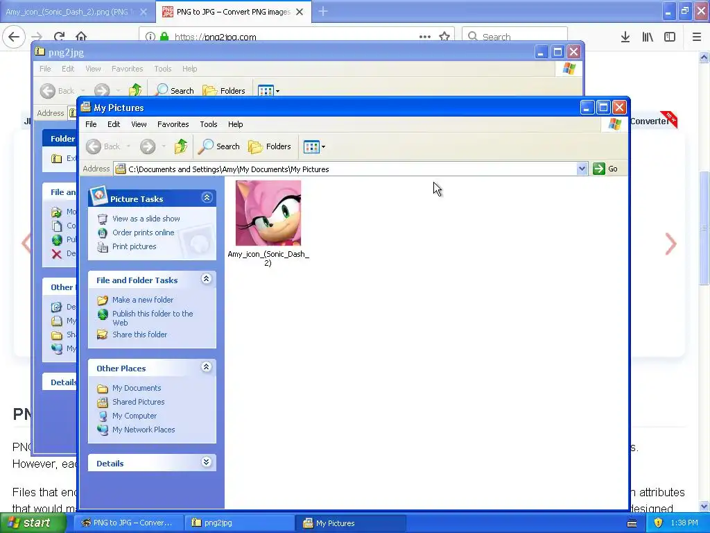Open Help menu in My Pictures
This screenshot has width=710, height=533.
tap(236, 124)
